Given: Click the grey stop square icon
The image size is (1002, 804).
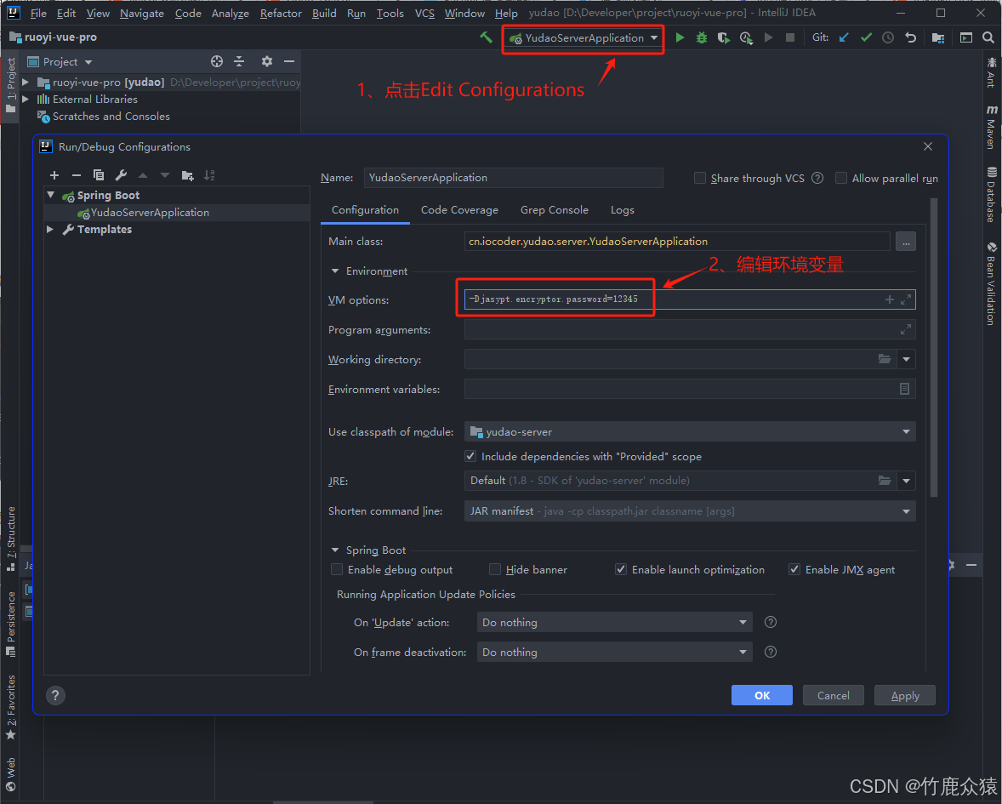Looking at the screenshot, I should [790, 37].
